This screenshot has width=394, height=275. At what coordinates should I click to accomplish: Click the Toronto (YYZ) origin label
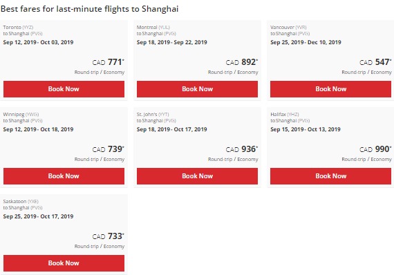point(18,27)
